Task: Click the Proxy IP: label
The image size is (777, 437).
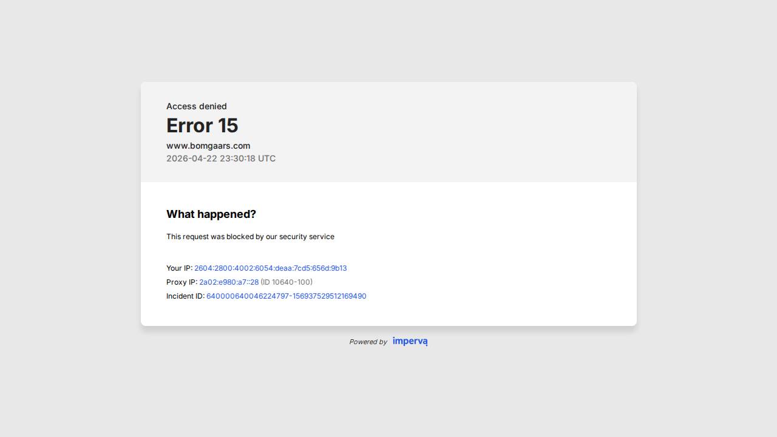Action: [x=182, y=282]
